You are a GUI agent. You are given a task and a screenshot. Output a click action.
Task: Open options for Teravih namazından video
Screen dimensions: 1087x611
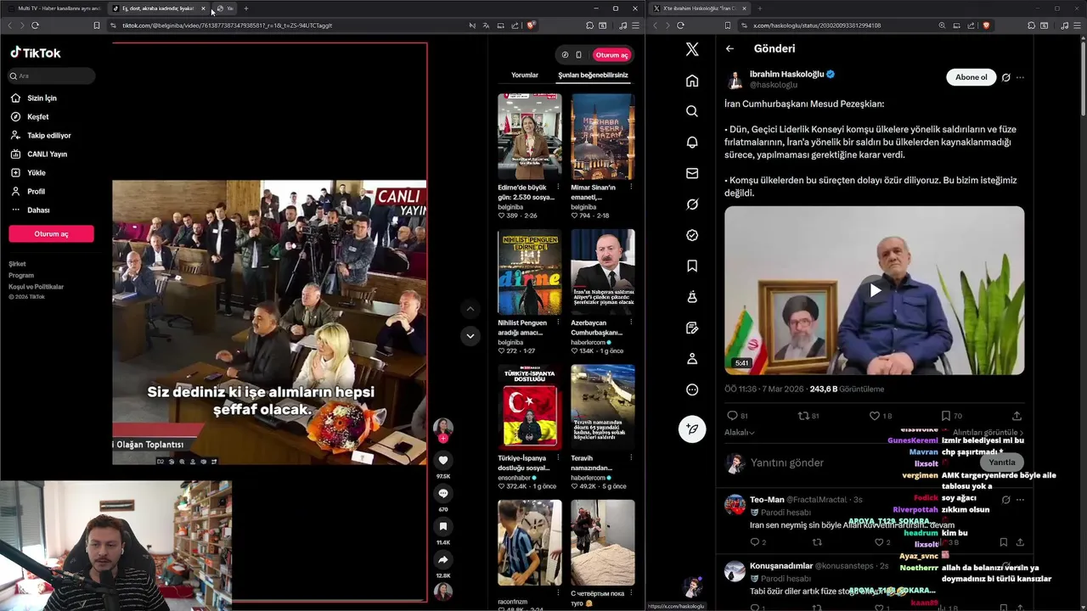tap(631, 458)
